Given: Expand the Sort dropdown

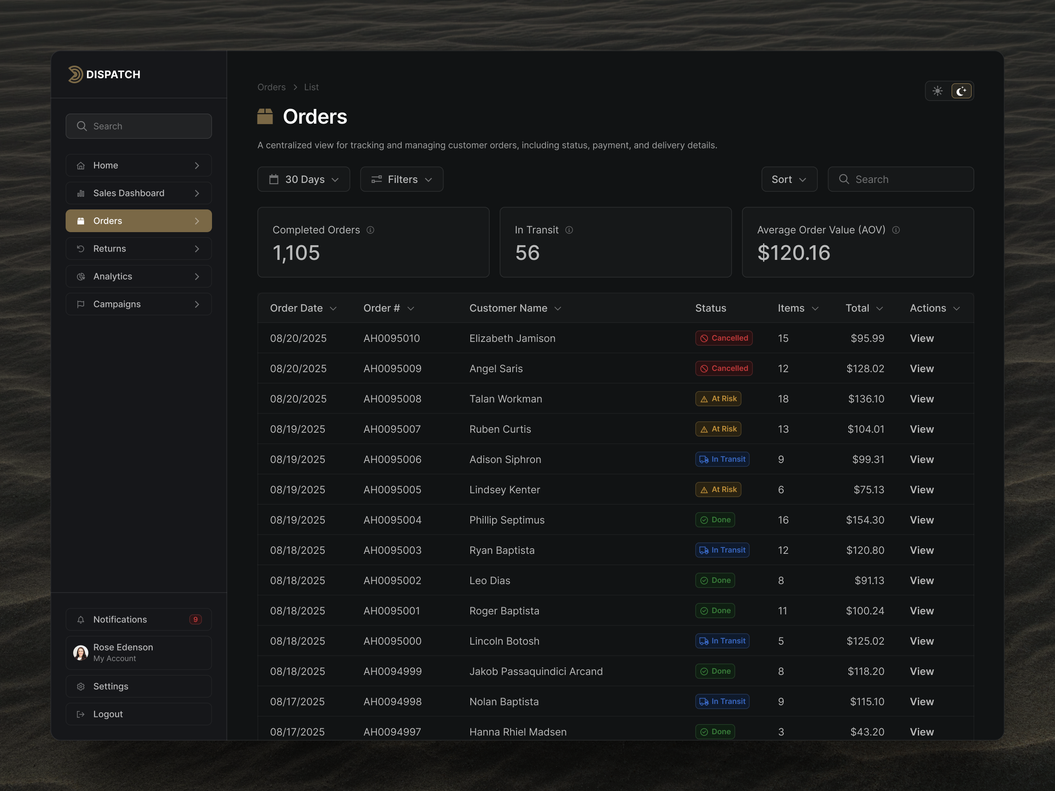Looking at the screenshot, I should pyautogui.click(x=789, y=179).
